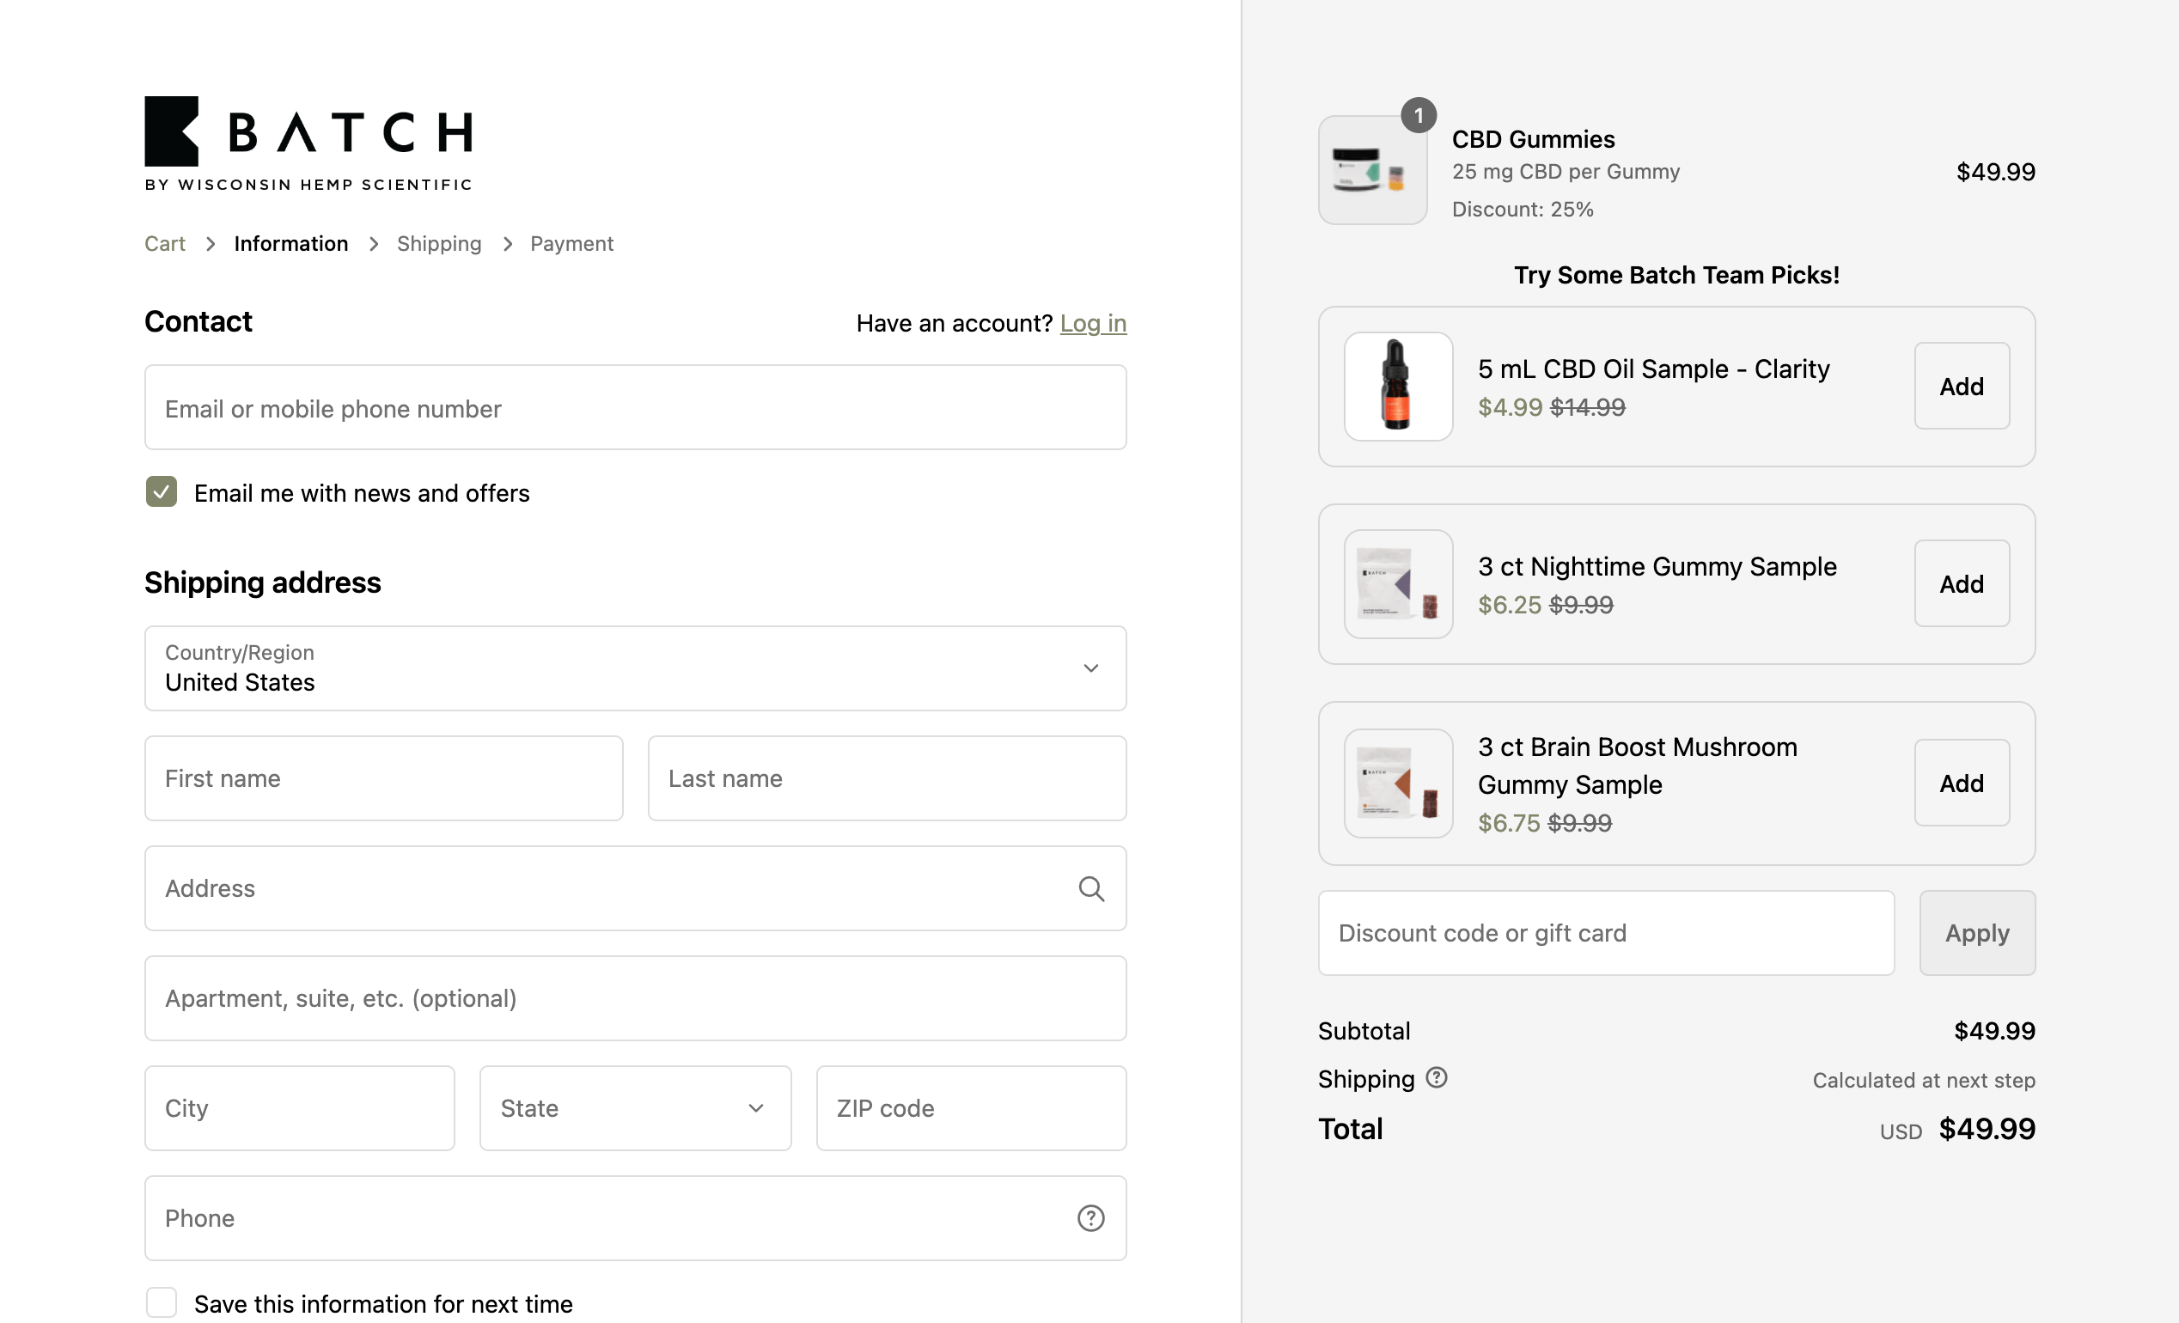Select the Information breadcrumb step
This screenshot has width=2179, height=1323.
point(291,243)
